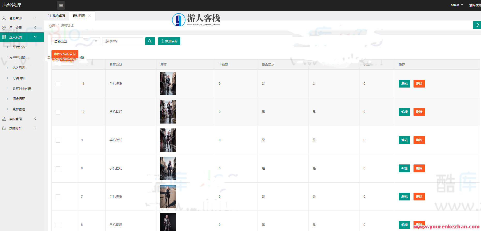Image resolution: width=481 pixels, height=231 pixels.
Task: Click the 用户管理 sidebar icon
Action: [4, 28]
